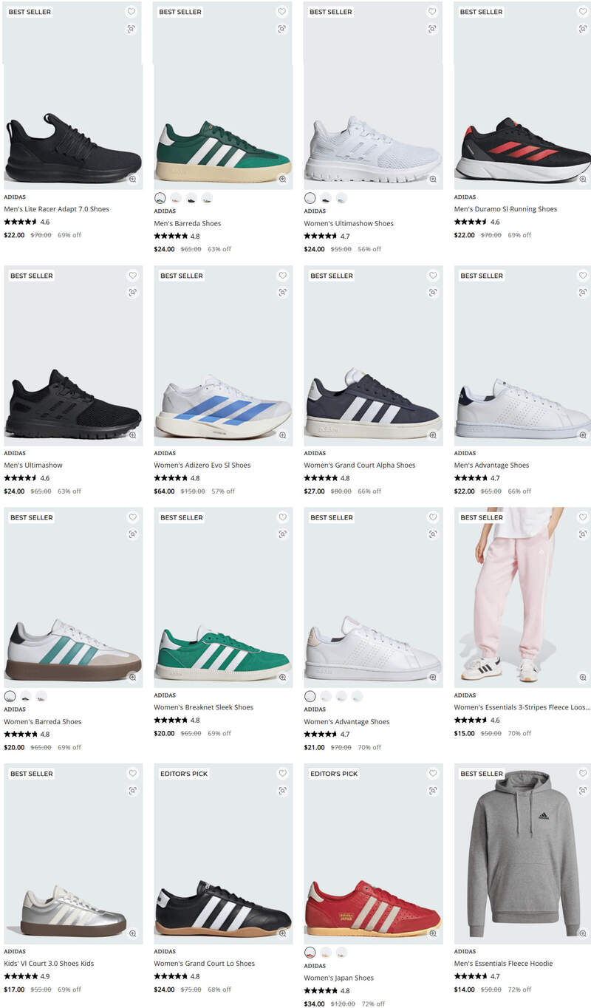
Task: Choose the last color swatch of Women's Ultimashow Shoes
Action: [x=341, y=198]
